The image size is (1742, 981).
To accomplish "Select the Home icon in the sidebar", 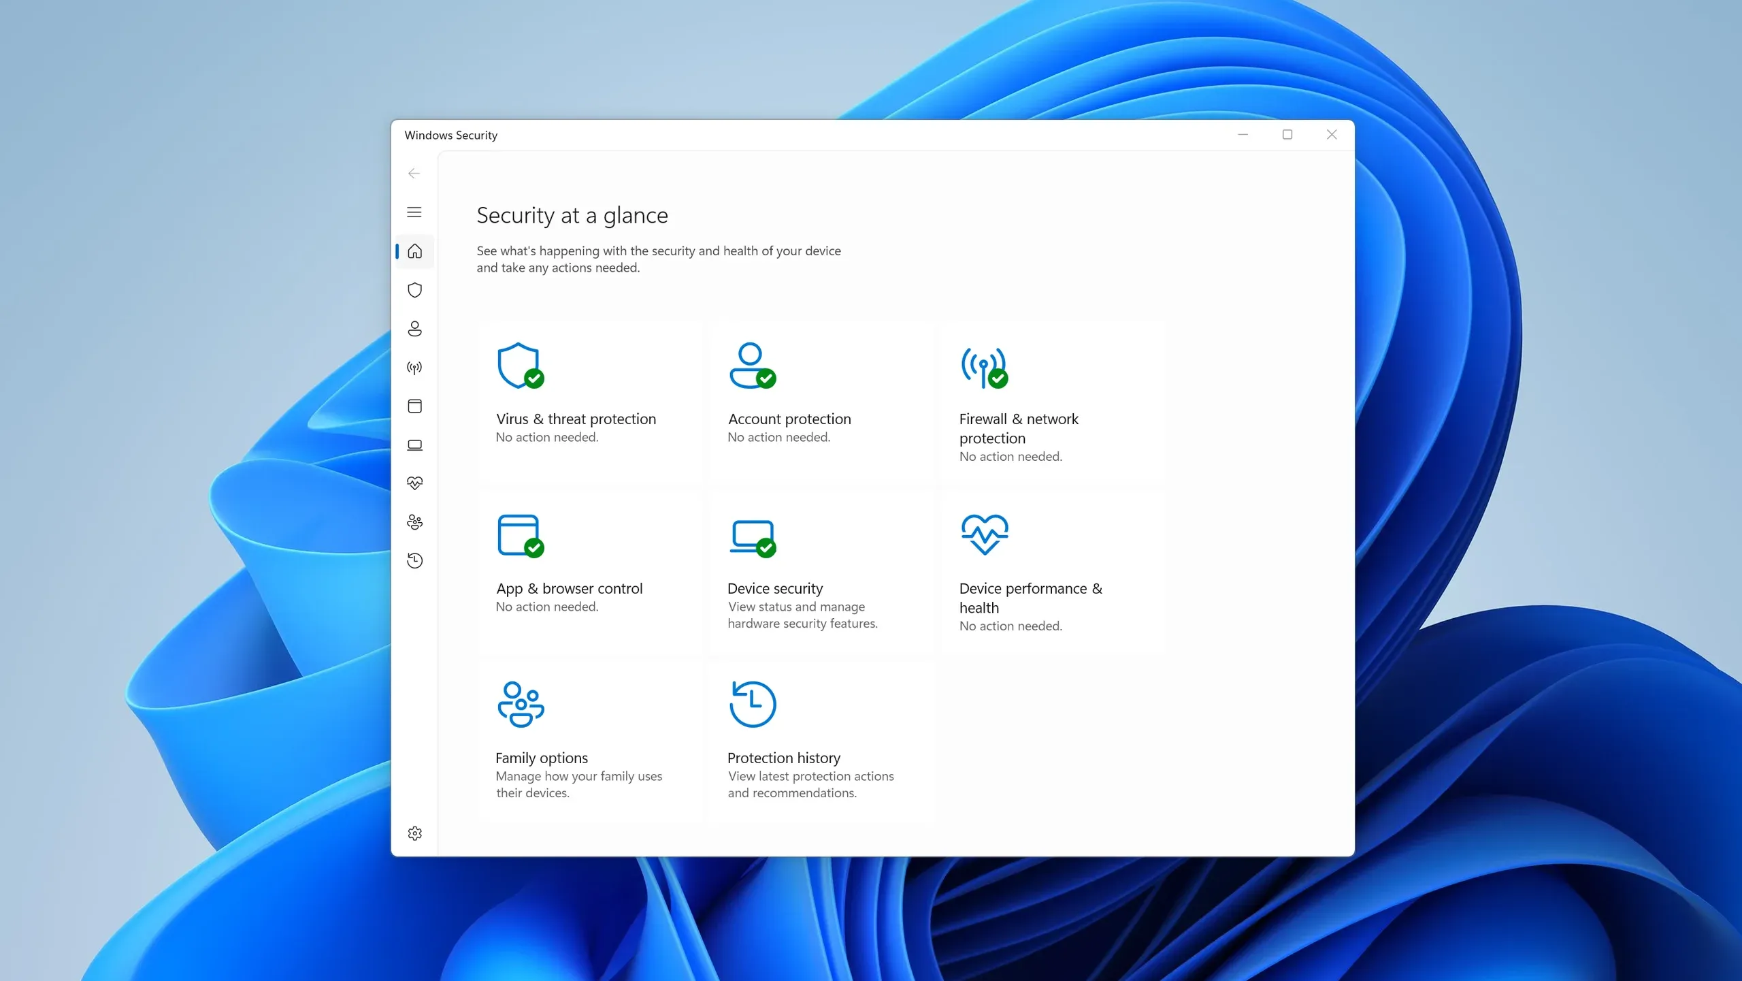I will tap(414, 251).
